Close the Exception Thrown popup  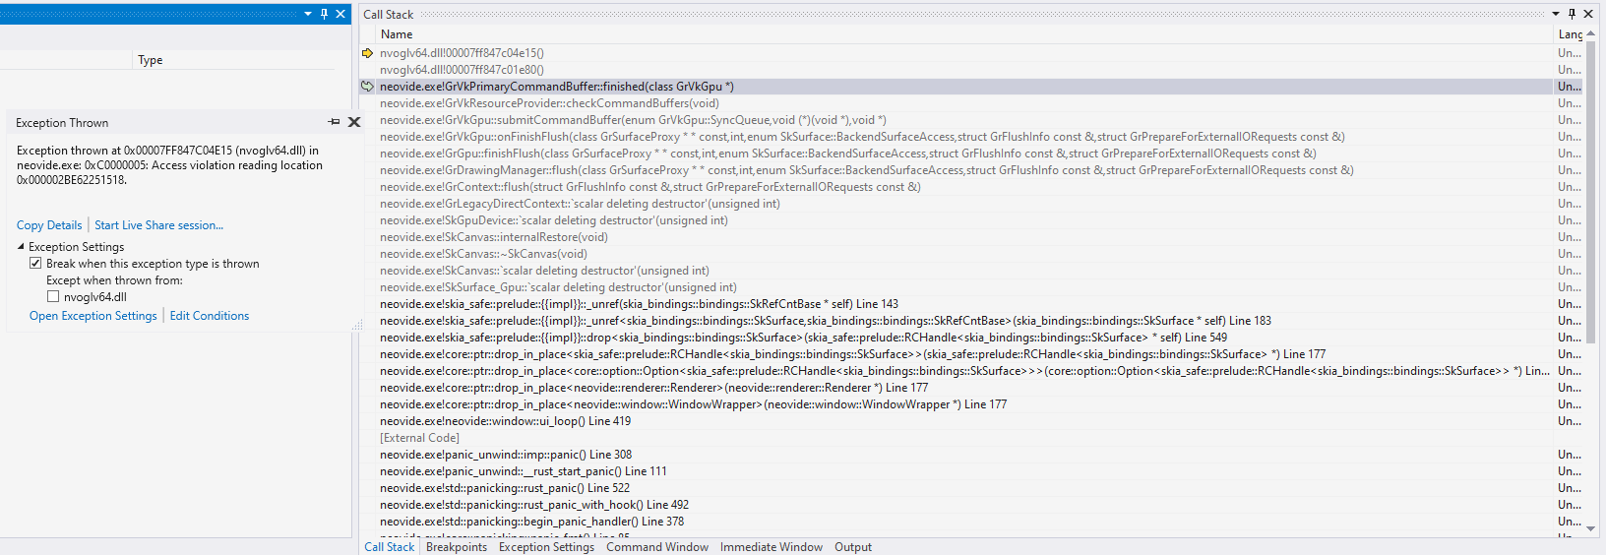[x=354, y=122]
